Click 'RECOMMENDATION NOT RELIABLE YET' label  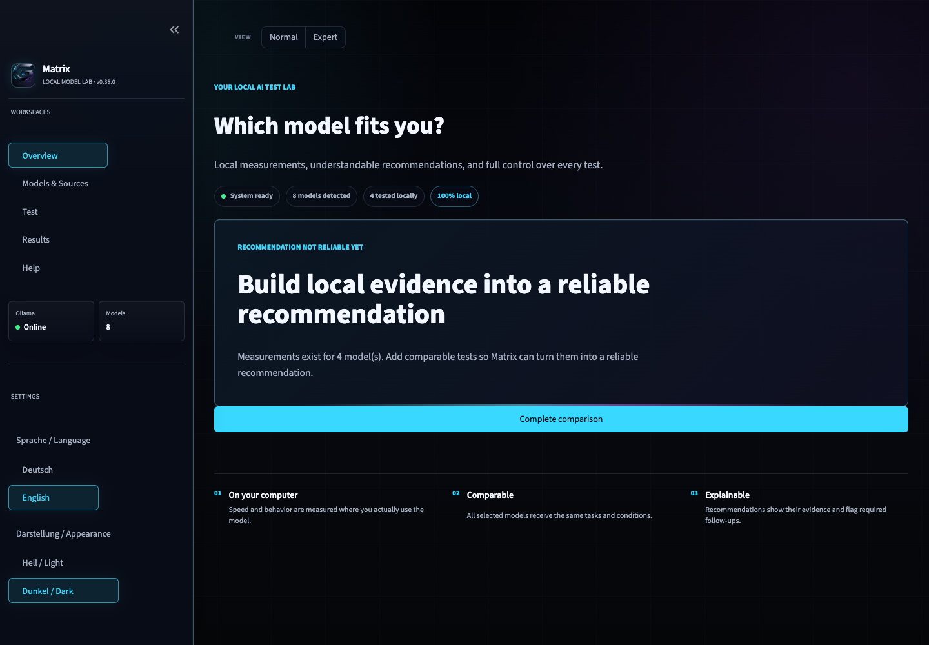(301, 248)
